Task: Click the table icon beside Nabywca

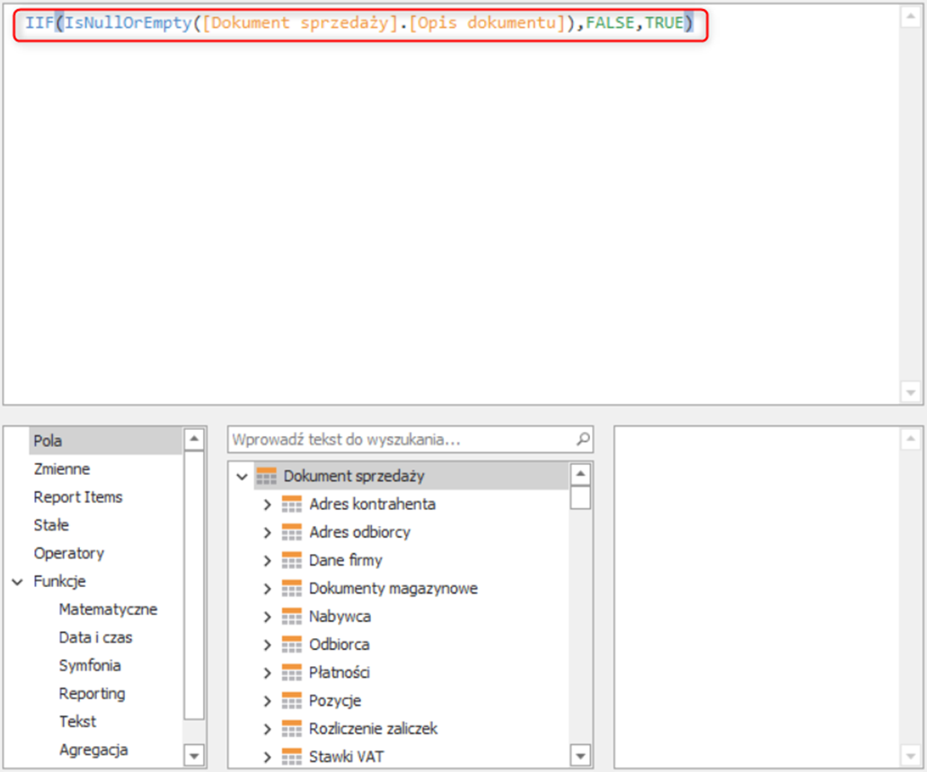Action: [x=292, y=617]
